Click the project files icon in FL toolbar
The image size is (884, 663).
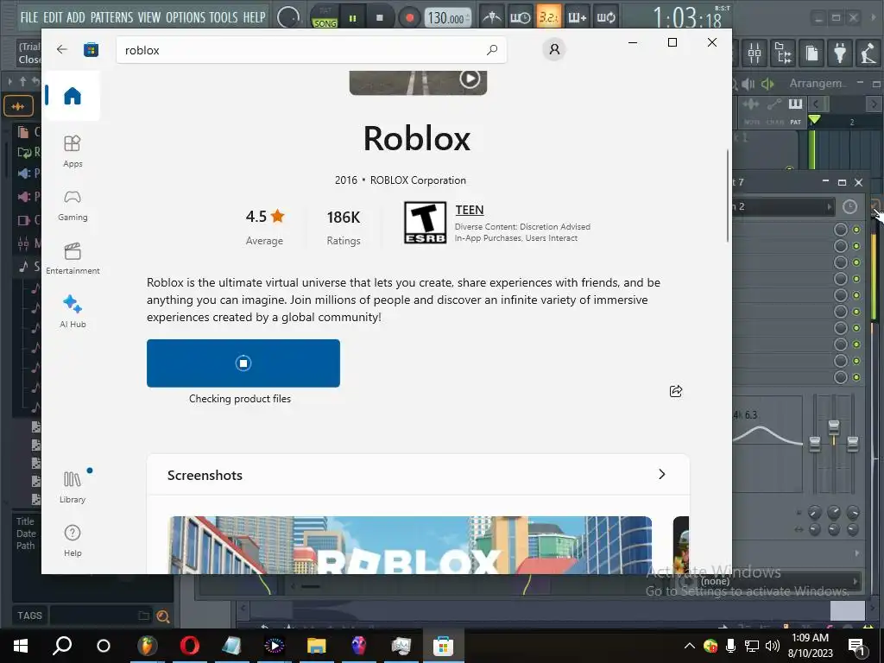click(811, 54)
